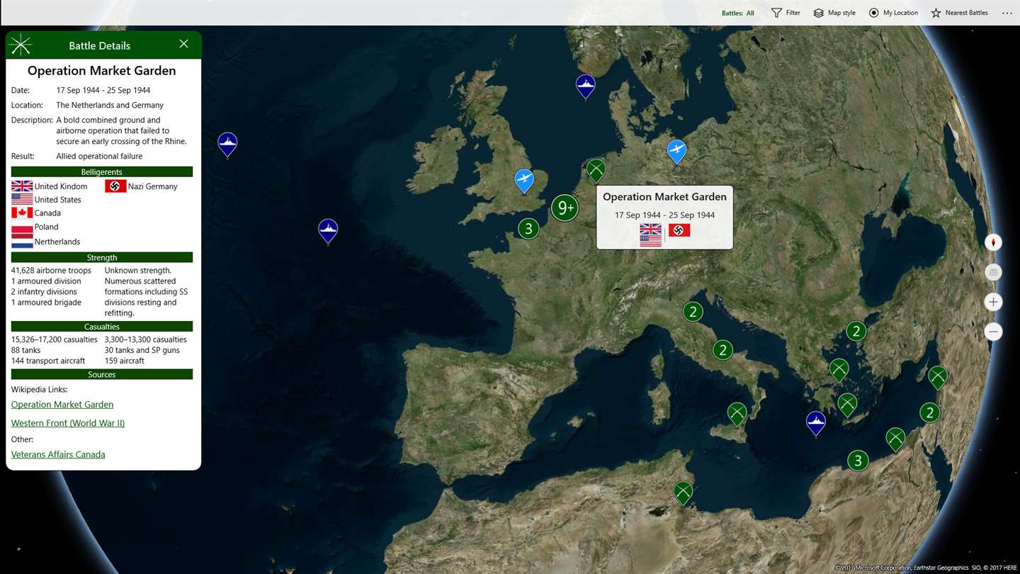The image size is (1020, 574).
Task: Click the Battles: All indicator
Action: pos(737,13)
